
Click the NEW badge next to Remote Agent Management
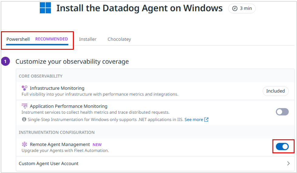(97, 145)
